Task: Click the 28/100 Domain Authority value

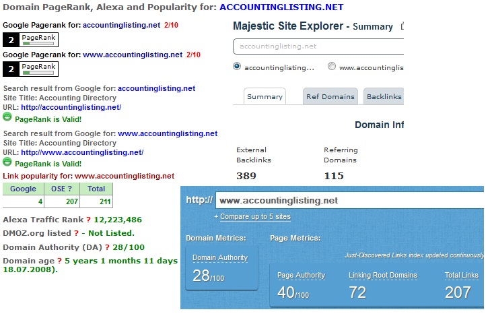Action: [129, 247]
